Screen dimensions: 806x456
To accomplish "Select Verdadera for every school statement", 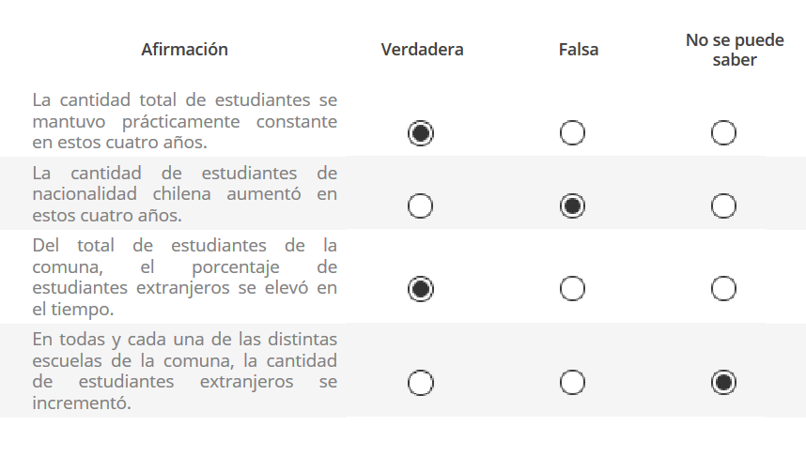I will tap(421, 383).
